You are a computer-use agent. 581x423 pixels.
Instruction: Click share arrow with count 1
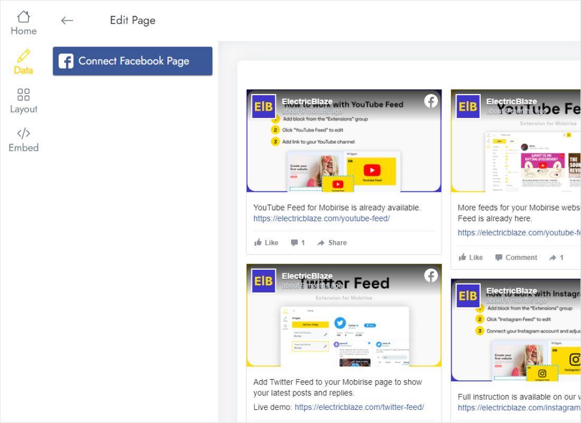(556, 258)
